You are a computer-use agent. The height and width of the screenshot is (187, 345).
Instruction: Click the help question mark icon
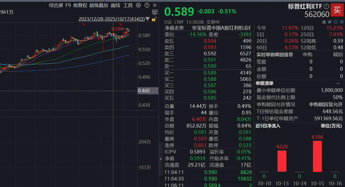tap(147, 5)
